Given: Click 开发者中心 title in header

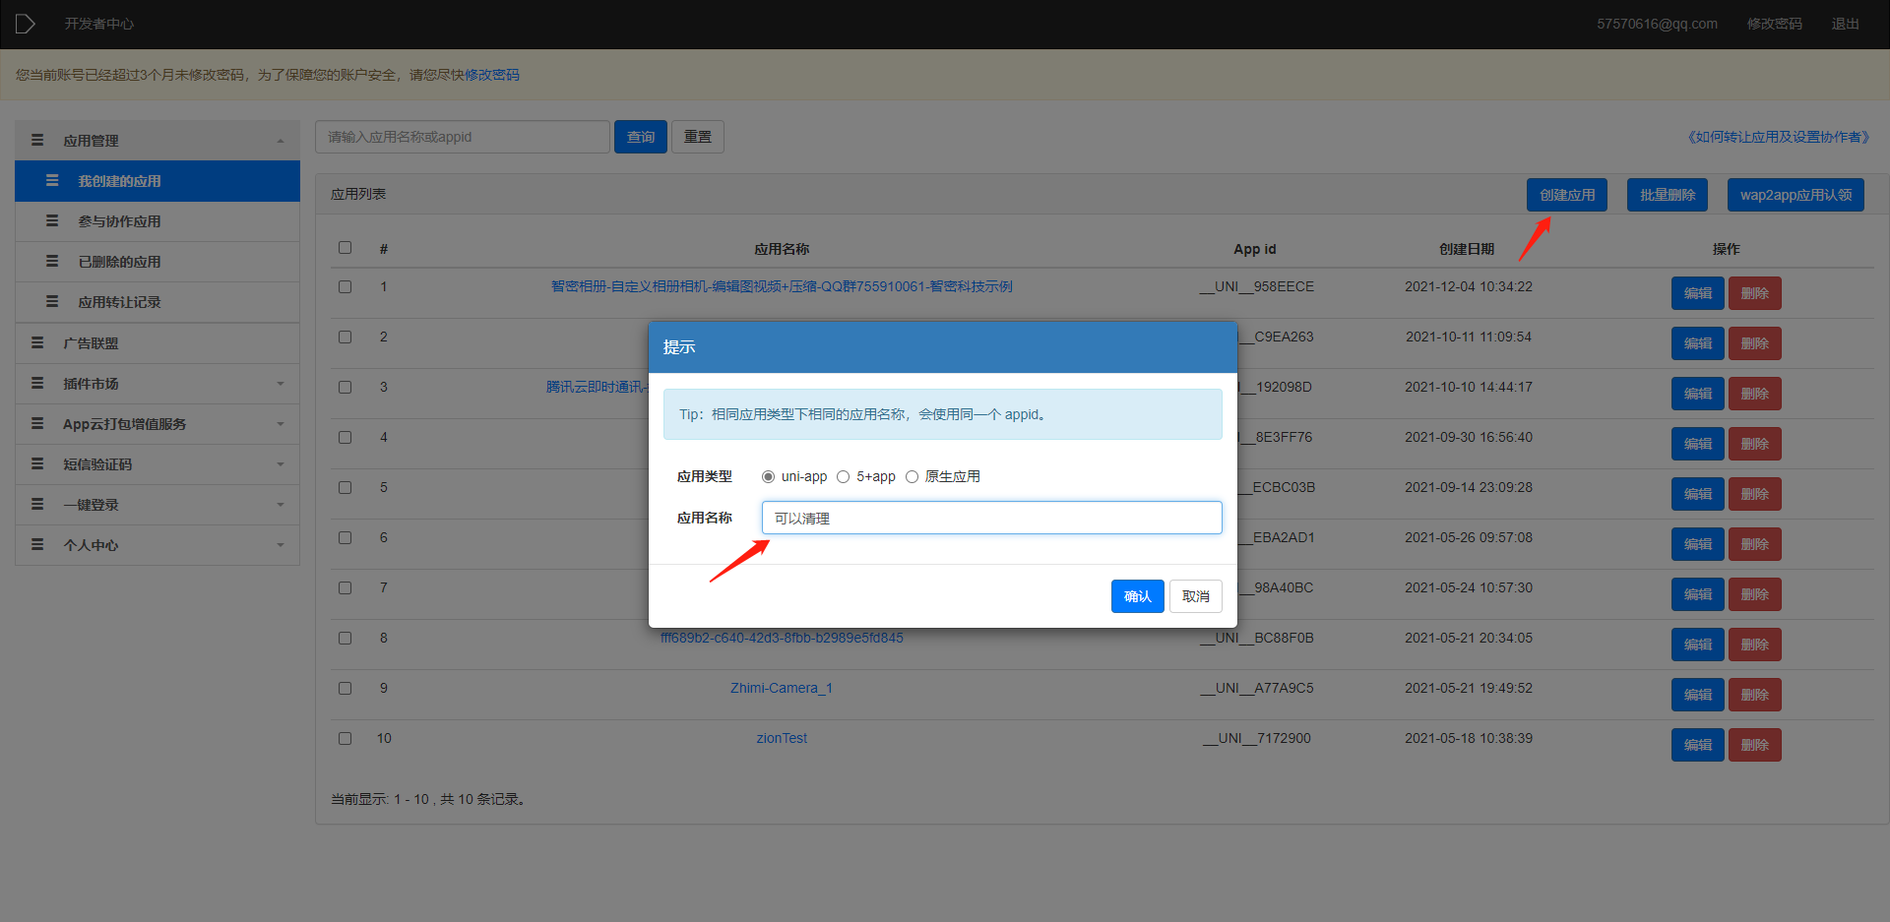Looking at the screenshot, I should click(x=98, y=24).
